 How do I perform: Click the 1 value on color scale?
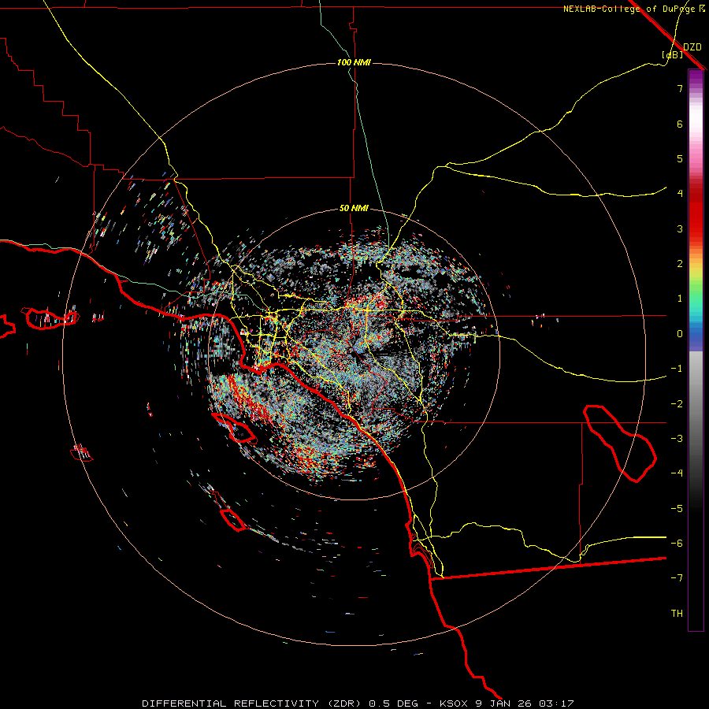680,299
